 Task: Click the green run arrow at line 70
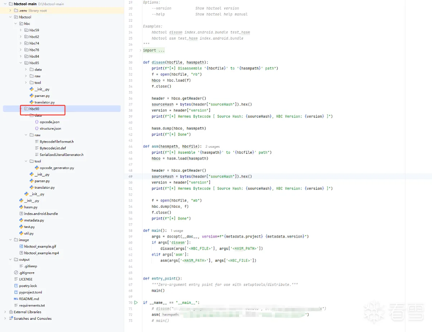click(x=136, y=302)
